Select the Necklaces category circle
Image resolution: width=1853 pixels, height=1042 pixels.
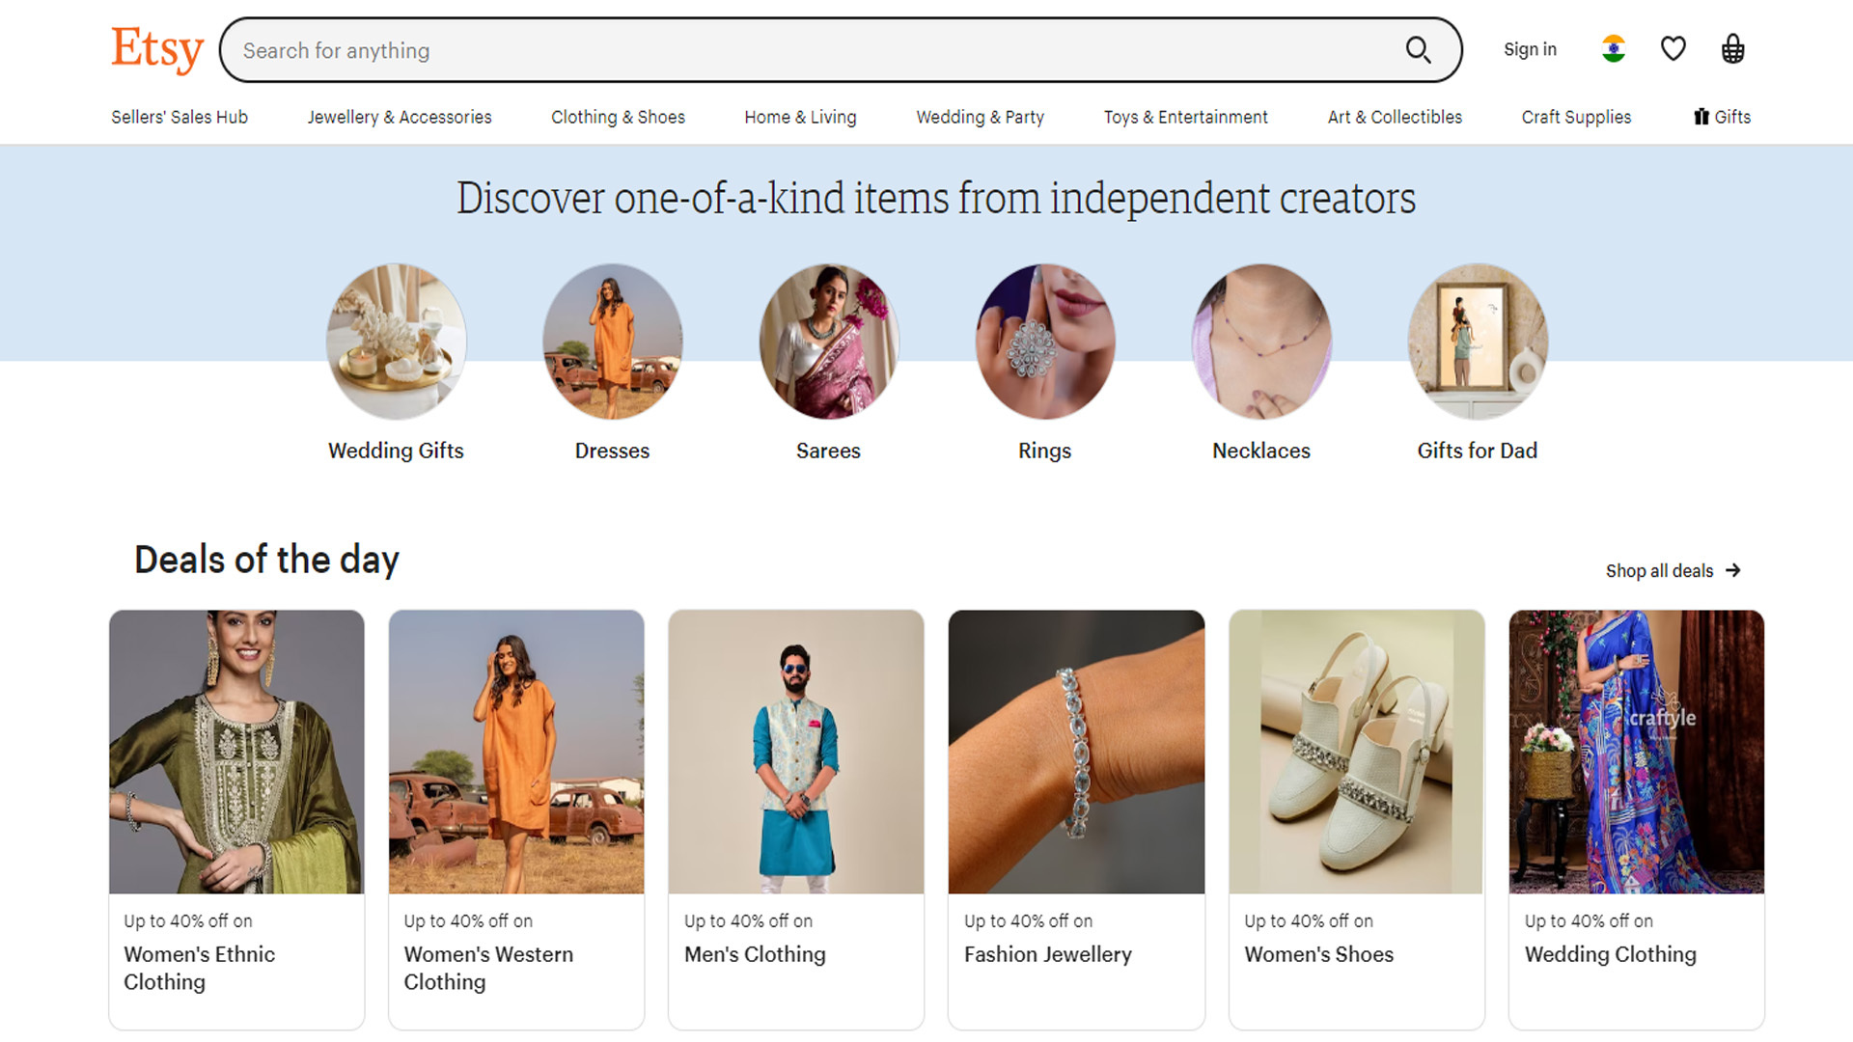[x=1260, y=342]
